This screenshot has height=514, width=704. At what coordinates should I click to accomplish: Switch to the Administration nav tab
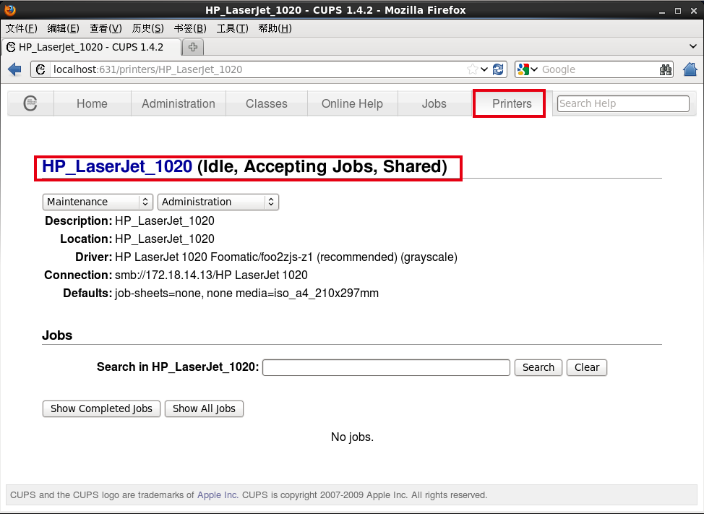pyautogui.click(x=179, y=103)
